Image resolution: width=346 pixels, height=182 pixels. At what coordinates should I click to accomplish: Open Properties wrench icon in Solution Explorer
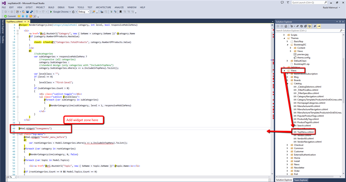(315, 26)
